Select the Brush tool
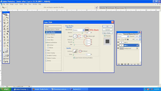Screen dimensions: 161x91 click(x=7, y=26)
